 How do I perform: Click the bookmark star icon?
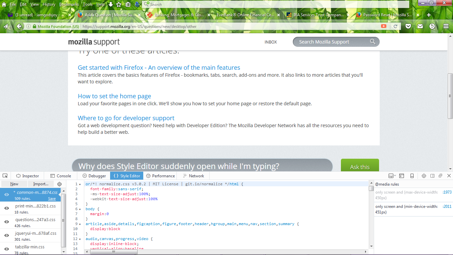pyautogui.click(x=119, y=4)
